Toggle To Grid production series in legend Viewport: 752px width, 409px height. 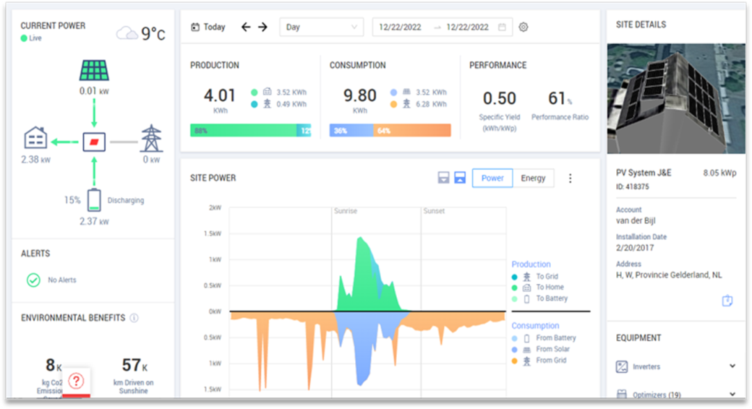[x=547, y=276]
